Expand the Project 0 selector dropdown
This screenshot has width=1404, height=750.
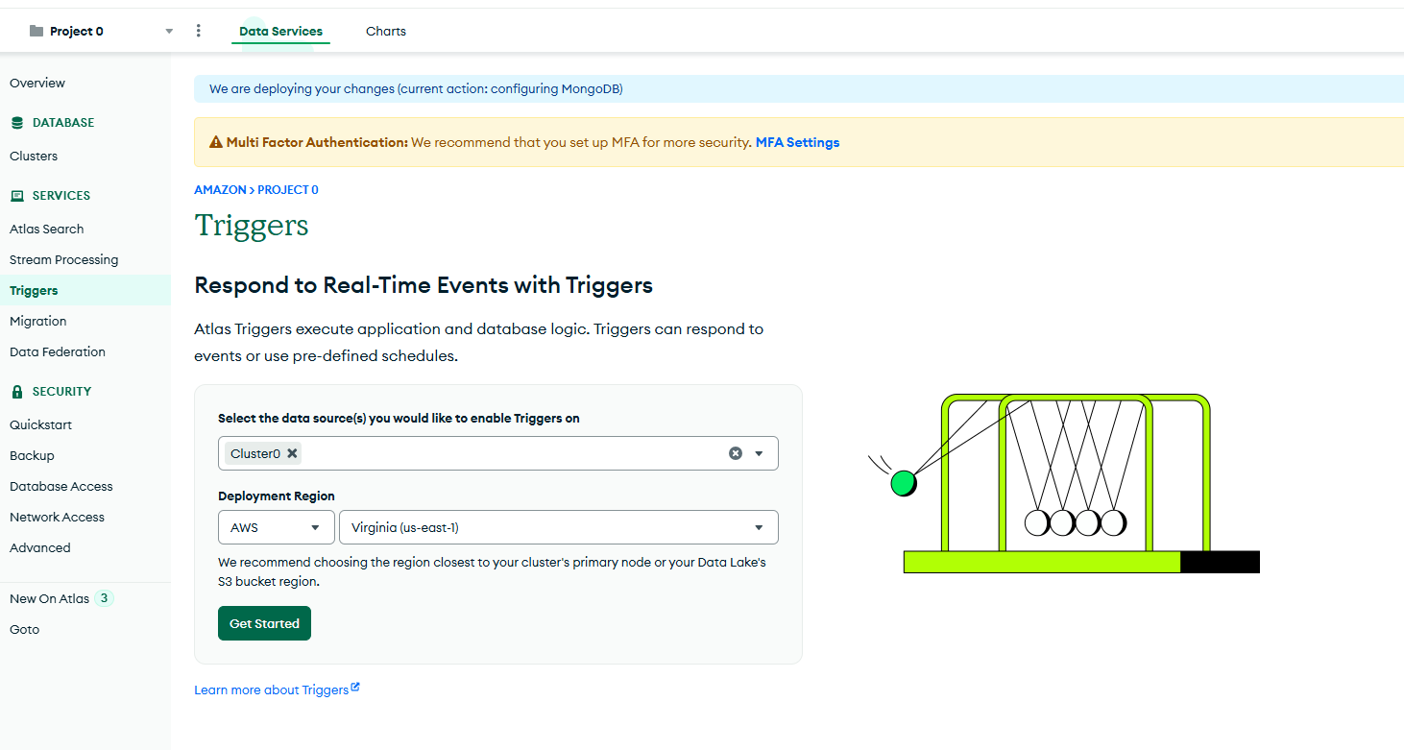[x=168, y=30]
